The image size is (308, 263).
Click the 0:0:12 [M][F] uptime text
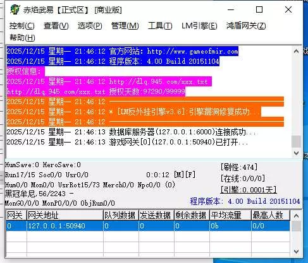click(x=171, y=175)
